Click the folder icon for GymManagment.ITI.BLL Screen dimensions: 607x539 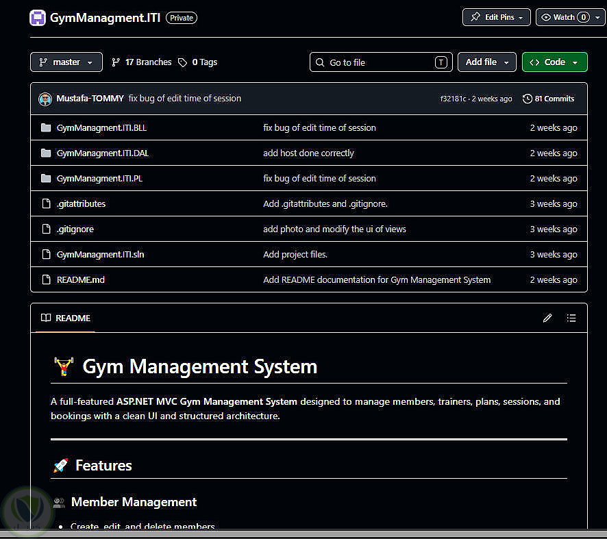[46, 127]
